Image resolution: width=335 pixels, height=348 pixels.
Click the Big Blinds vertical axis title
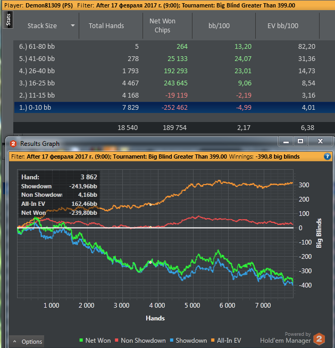pyautogui.click(x=319, y=233)
